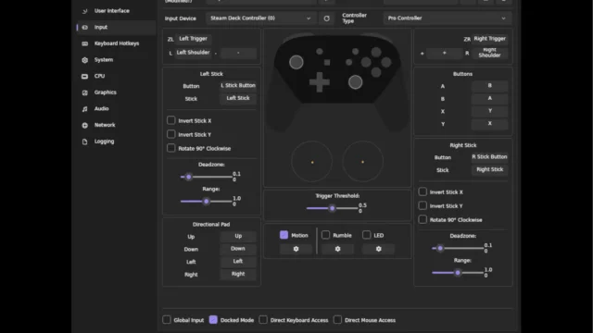
Task: Adjust the Right Stick Deadzone slider
Action: click(x=458, y=248)
